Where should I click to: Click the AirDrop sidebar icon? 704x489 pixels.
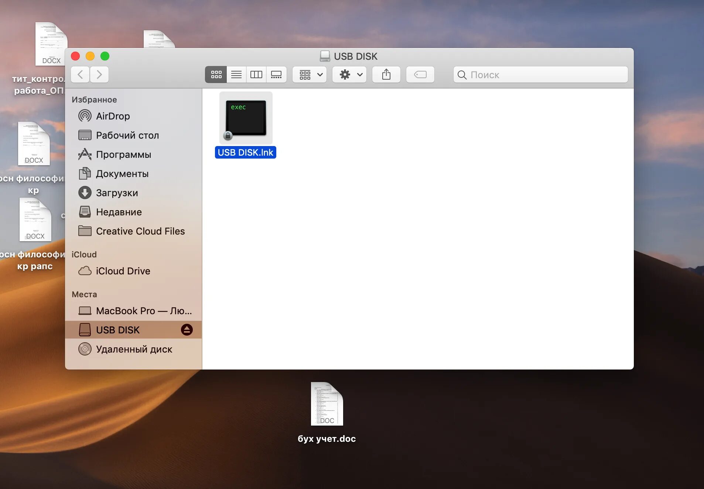coord(85,116)
